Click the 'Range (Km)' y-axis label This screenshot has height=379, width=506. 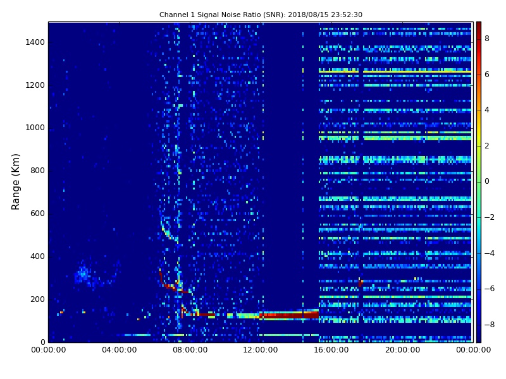[15, 182]
